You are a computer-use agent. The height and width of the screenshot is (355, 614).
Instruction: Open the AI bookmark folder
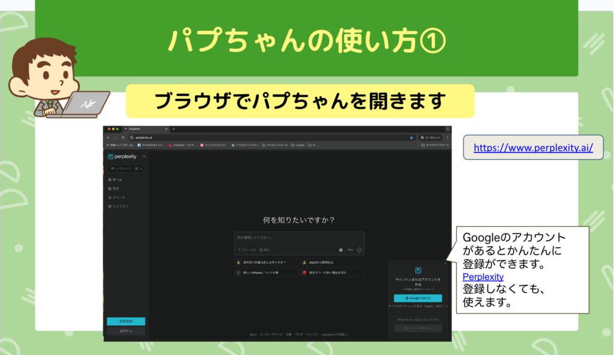[312, 145]
